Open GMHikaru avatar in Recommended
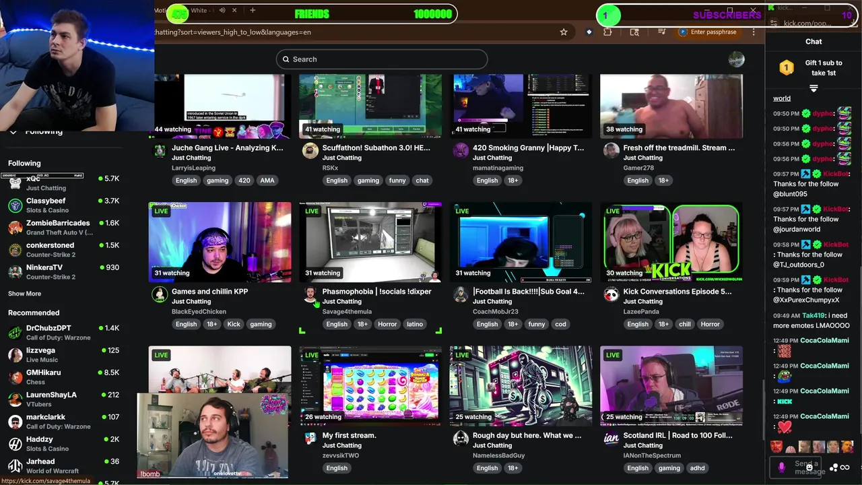Viewport: 862px width, 485px height. pyautogui.click(x=15, y=377)
